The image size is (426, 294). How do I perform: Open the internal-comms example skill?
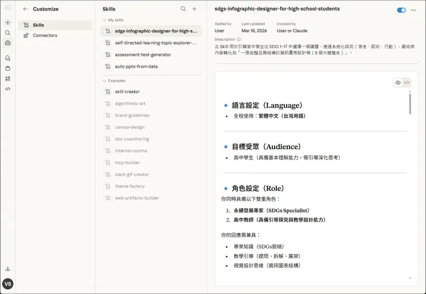tap(151, 151)
